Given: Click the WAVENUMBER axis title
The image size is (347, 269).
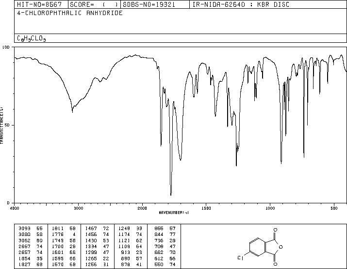Looking at the screenshot, I should (174, 213).
